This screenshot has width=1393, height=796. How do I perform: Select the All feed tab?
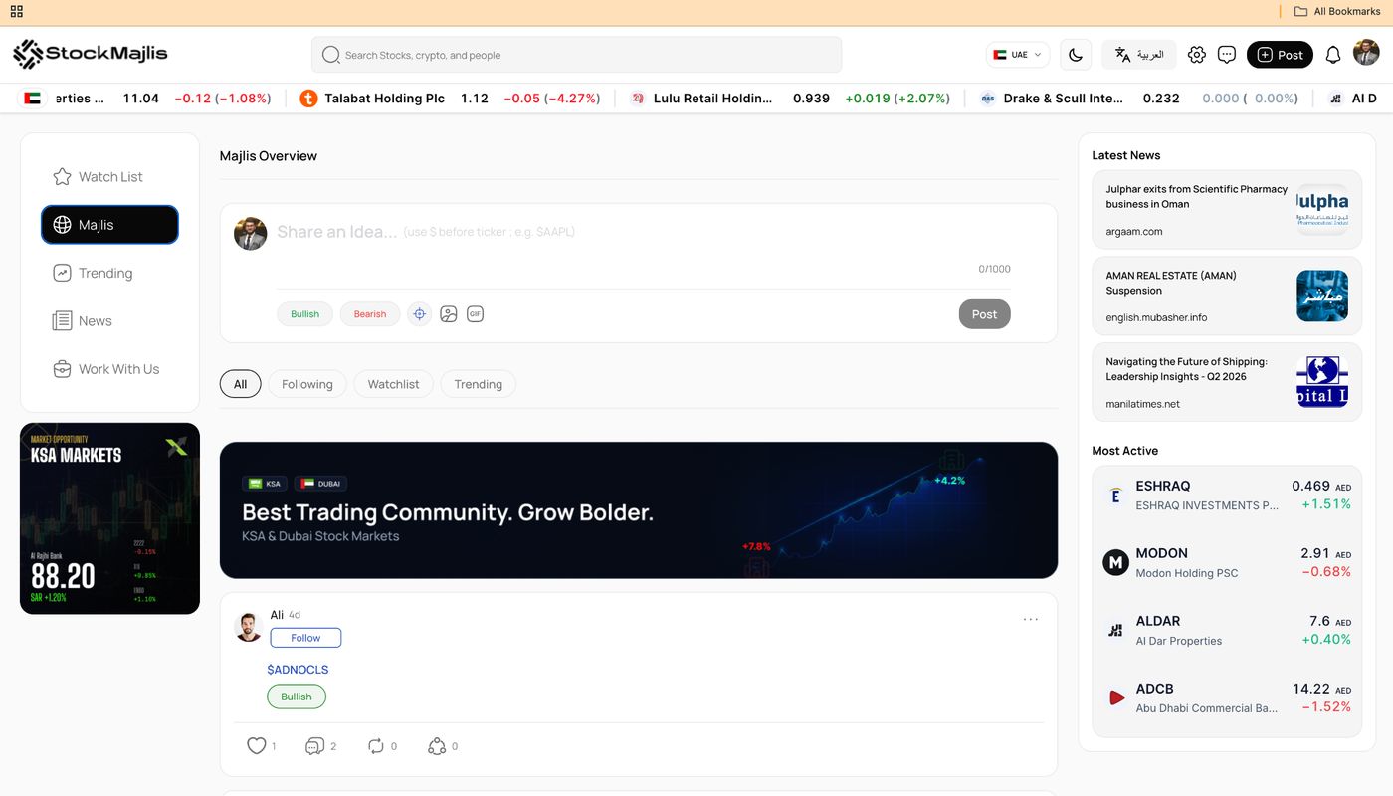pos(240,384)
